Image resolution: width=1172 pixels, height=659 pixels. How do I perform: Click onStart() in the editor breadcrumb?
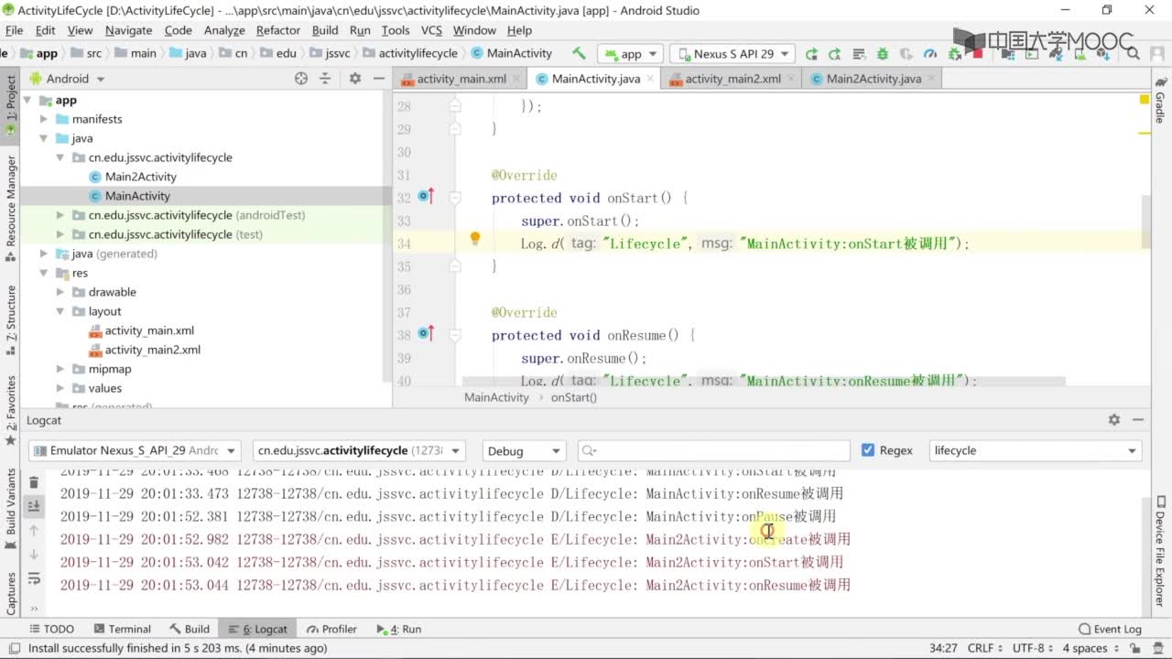[x=574, y=397]
